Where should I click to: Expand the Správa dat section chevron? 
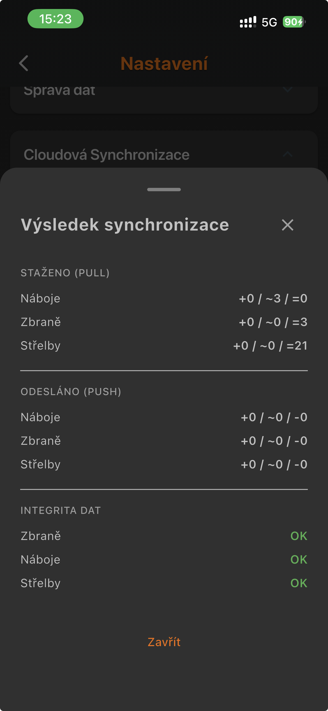point(287,90)
